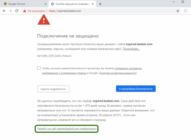
Task: Reload the page with refresh icon
Action: [x=17, y=11]
